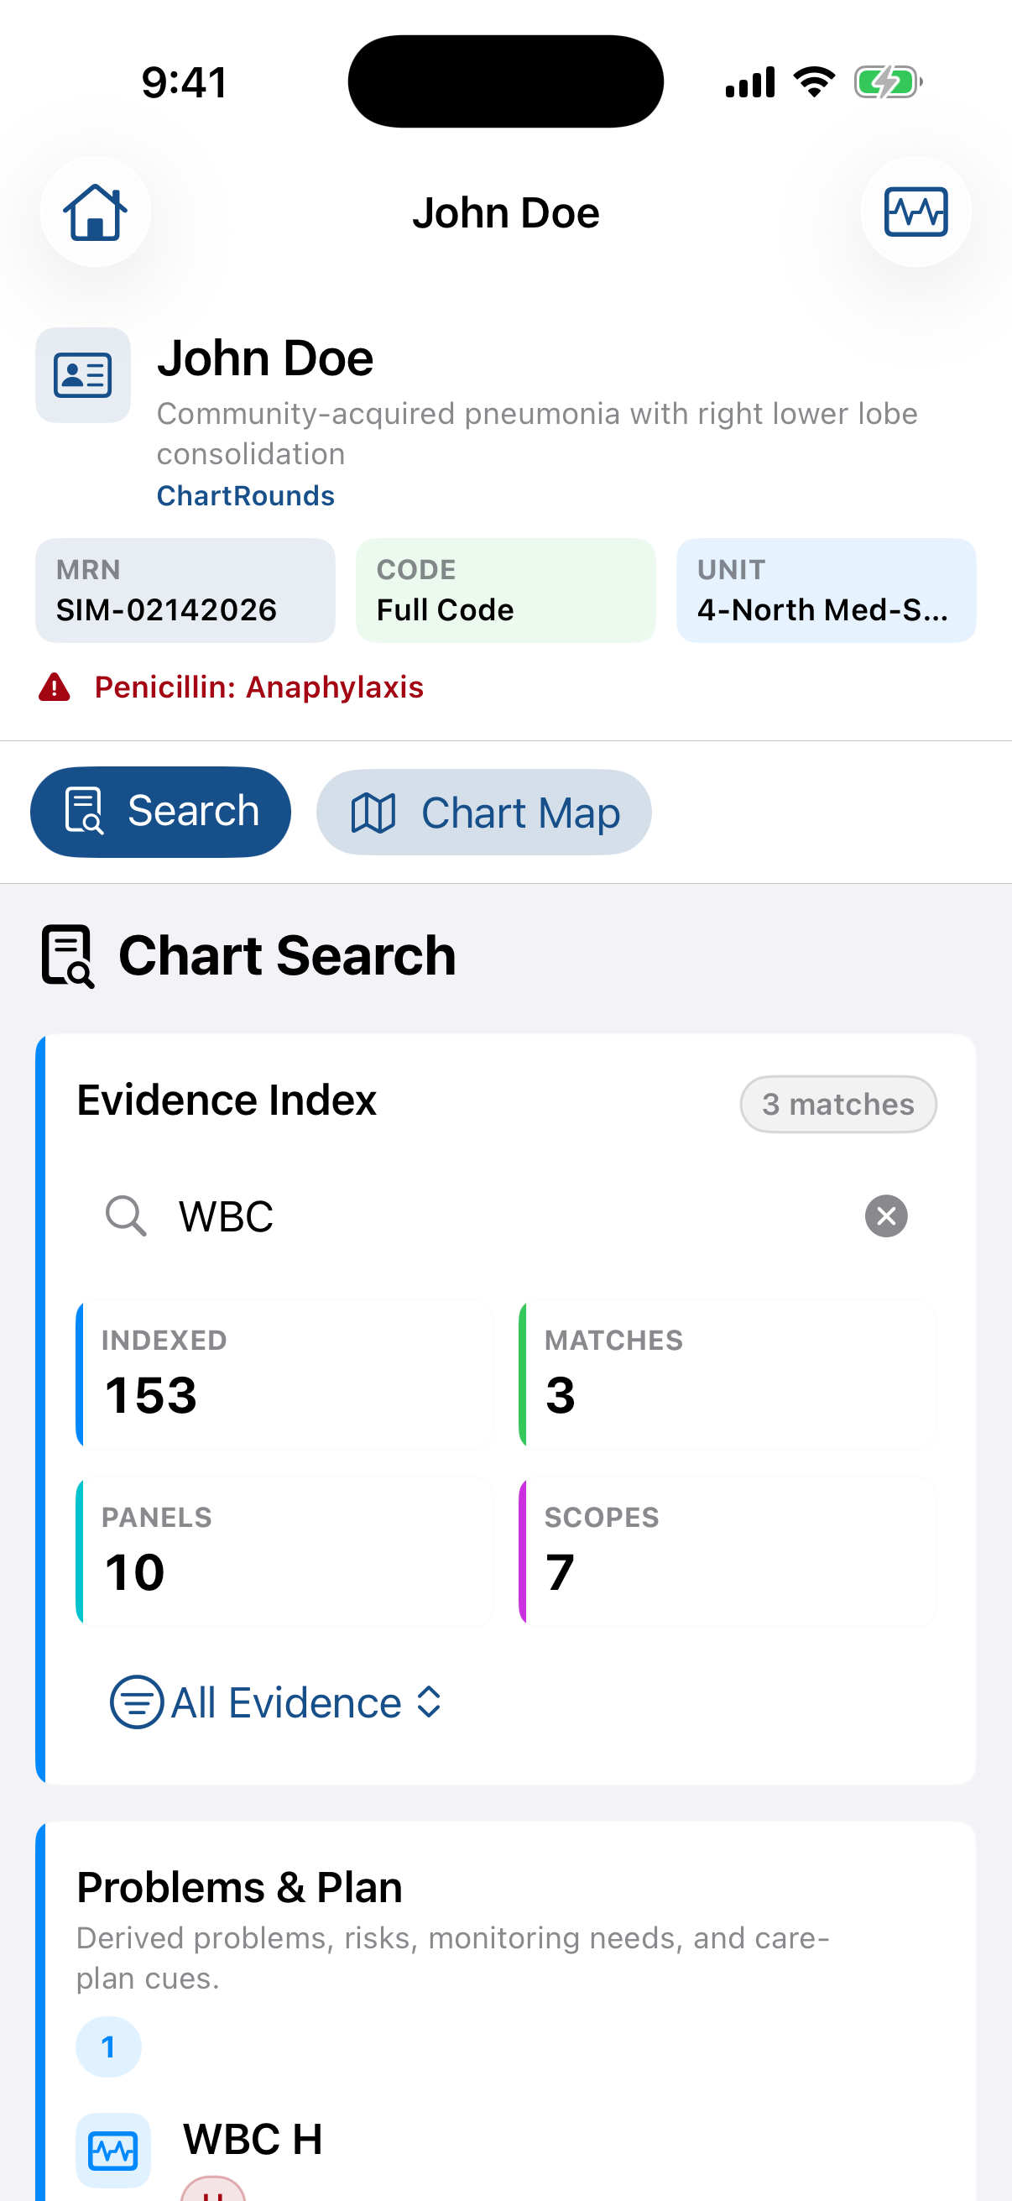The height and width of the screenshot is (2201, 1012).
Task: Tap the Problems & Plan heading
Action: click(239, 1886)
